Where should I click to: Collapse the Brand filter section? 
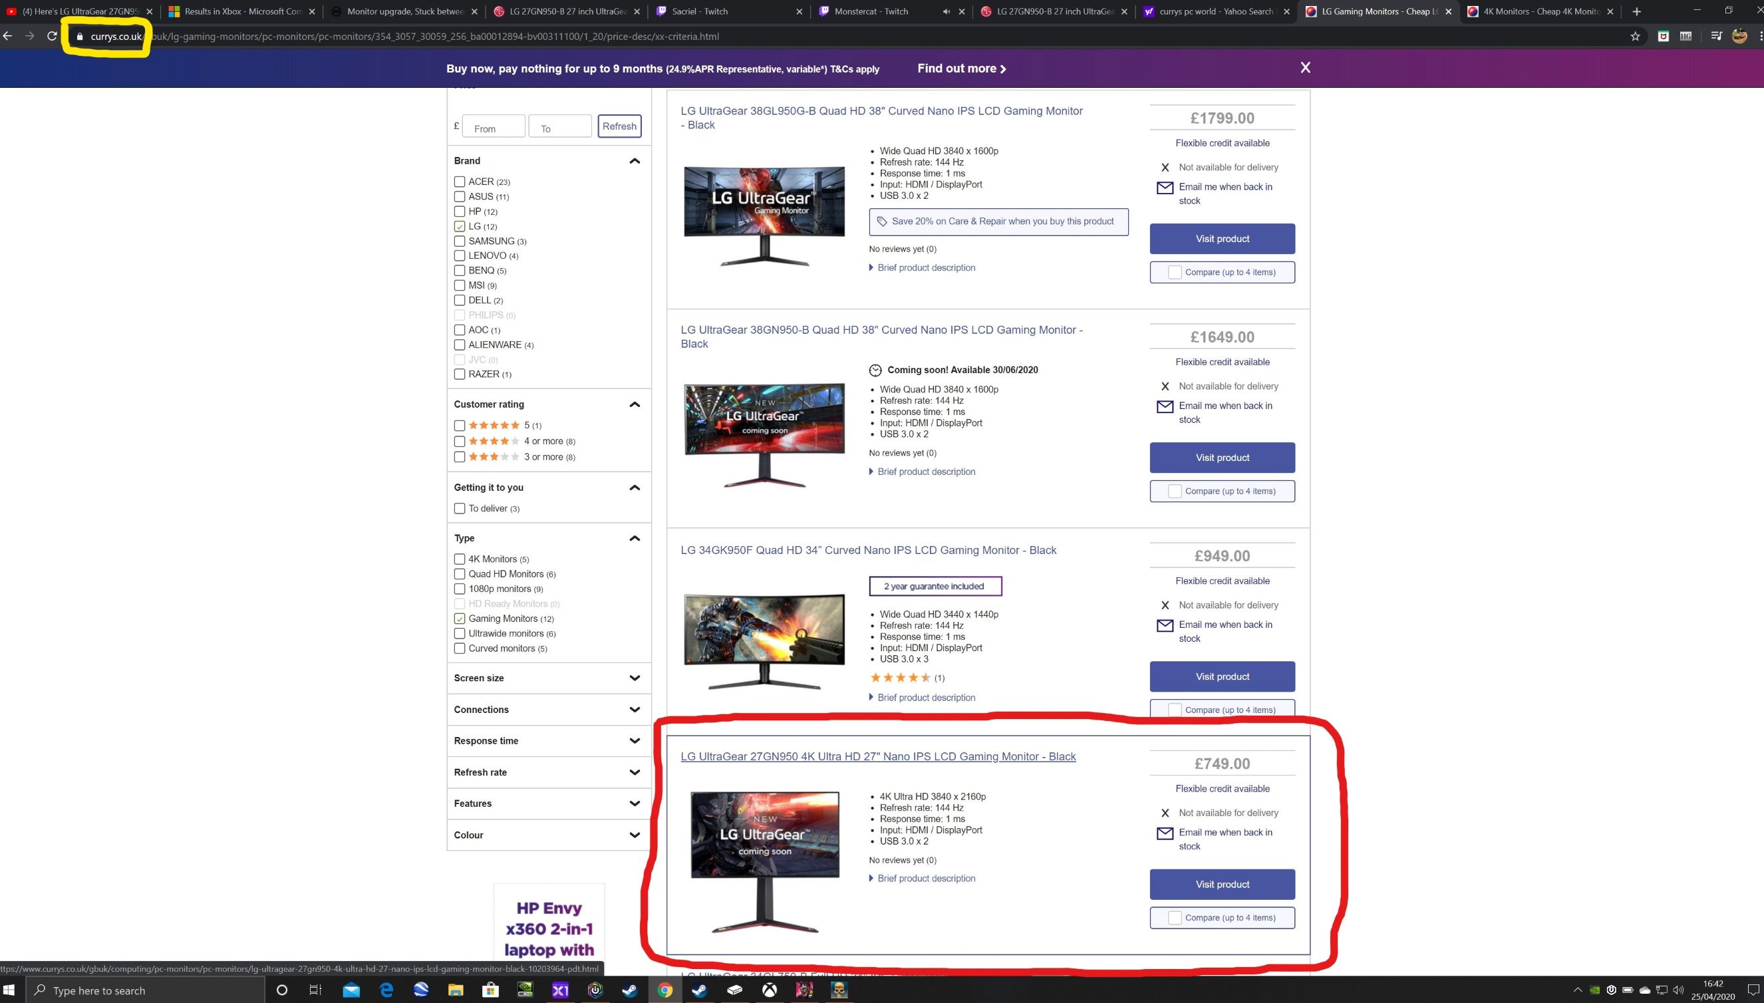[635, 161]
